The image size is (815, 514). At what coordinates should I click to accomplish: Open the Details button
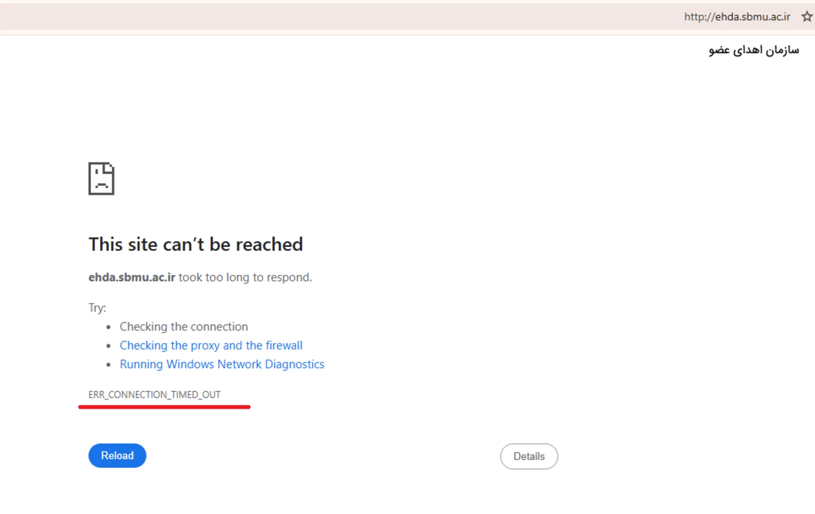tap(528, 456)
